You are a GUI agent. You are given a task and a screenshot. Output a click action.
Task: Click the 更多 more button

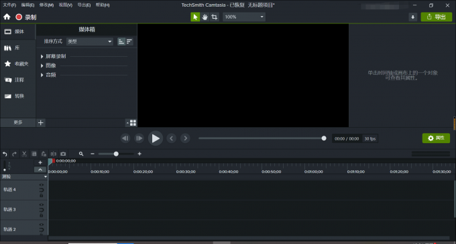[x=17, y=122]
